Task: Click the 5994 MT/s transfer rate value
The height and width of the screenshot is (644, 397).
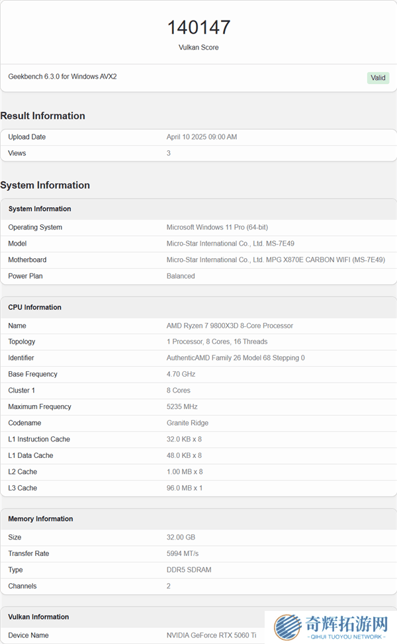Action: [x=183, y=553]
